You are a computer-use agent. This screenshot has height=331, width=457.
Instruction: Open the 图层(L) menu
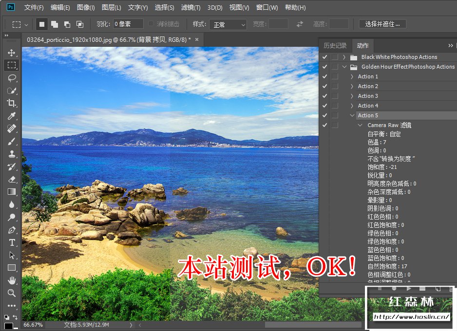[x=112, y=7]
